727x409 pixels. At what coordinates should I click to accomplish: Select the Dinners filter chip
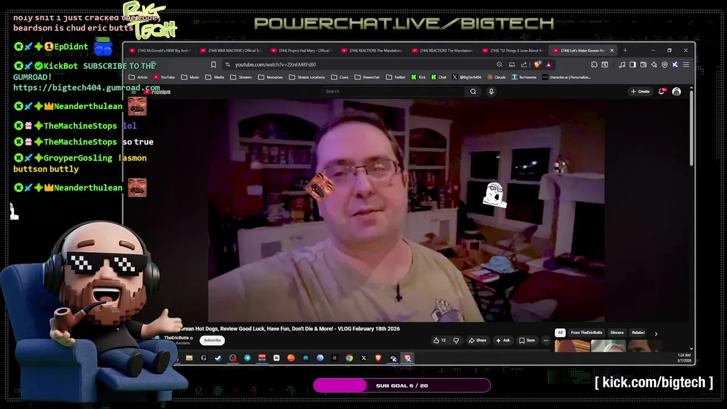617,333
